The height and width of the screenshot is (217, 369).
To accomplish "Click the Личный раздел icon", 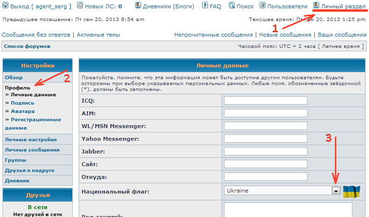I will pyautogui.click(x=316, y=6).
